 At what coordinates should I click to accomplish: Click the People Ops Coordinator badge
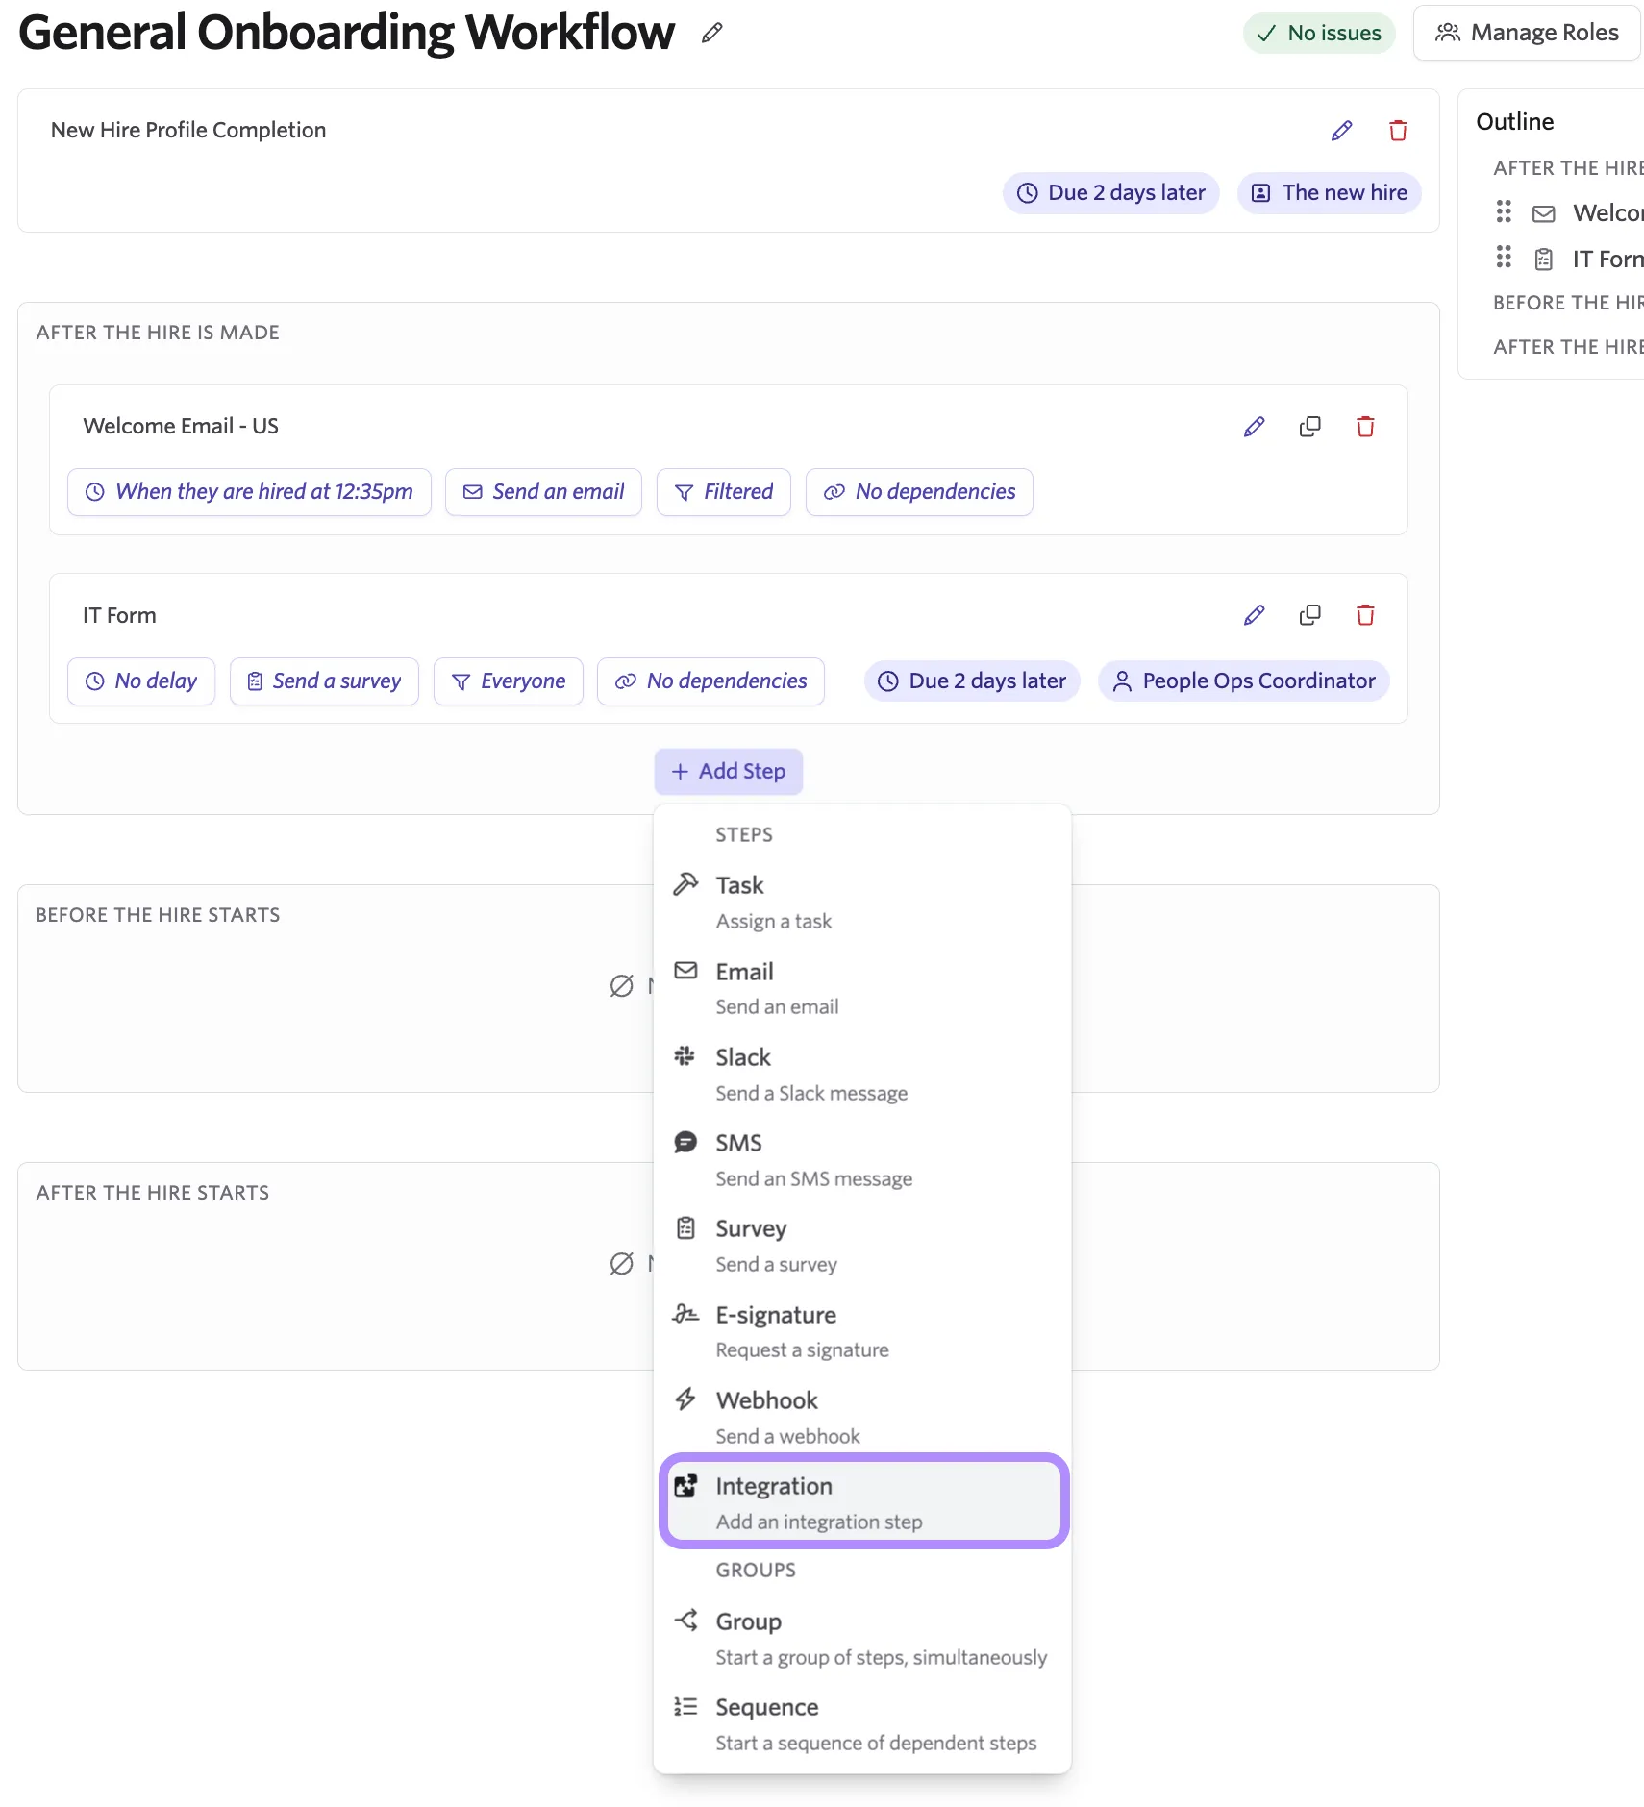(x=1244, y=681)
